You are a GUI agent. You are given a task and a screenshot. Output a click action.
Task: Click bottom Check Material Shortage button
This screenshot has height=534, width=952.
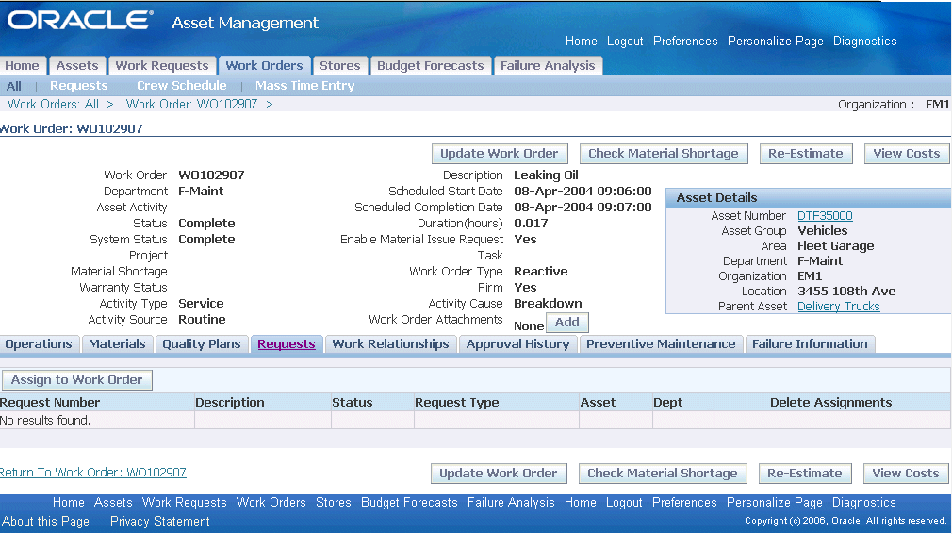[x=663, y=474]
